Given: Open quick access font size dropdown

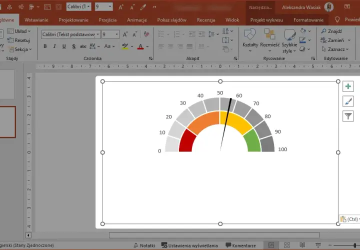Looking at the screenshot, I should coord(110,6).
